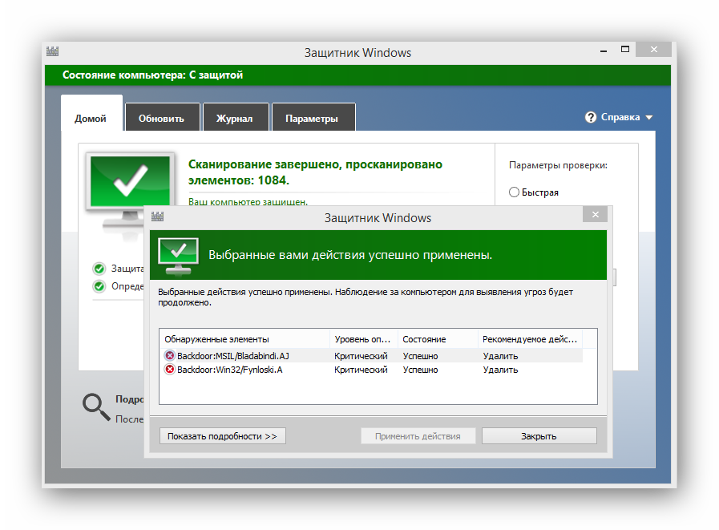Switch to the Обновить tab

coord(161,118)
